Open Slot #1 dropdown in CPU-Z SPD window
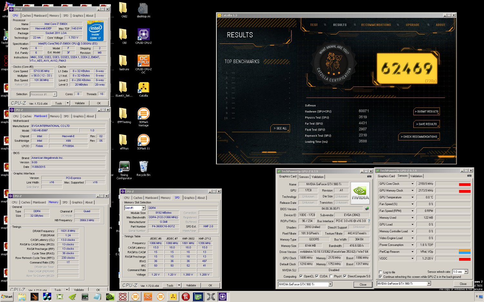Image resolution: width=484 pixels, height=302 pixels. click(144, 208)
